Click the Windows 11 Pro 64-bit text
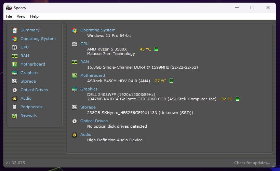The width and height of the screenshot is (280, 171). [x=109, y=35]
